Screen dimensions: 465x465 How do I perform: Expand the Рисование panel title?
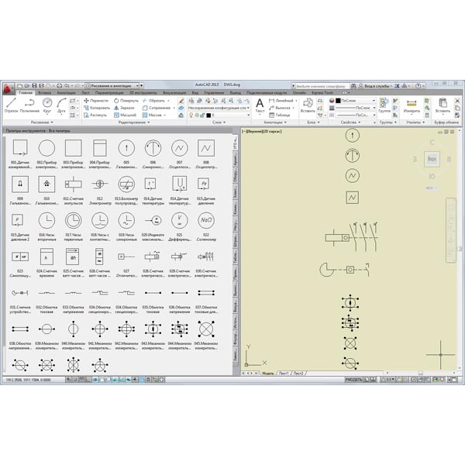[x=42, y=122]
